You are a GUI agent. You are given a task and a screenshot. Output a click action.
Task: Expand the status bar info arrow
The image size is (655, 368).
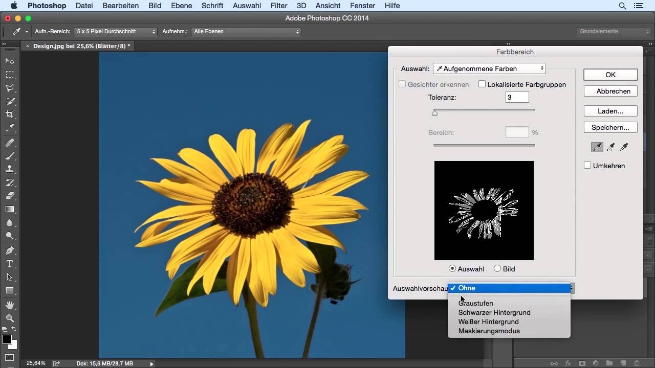coord(151,364)
